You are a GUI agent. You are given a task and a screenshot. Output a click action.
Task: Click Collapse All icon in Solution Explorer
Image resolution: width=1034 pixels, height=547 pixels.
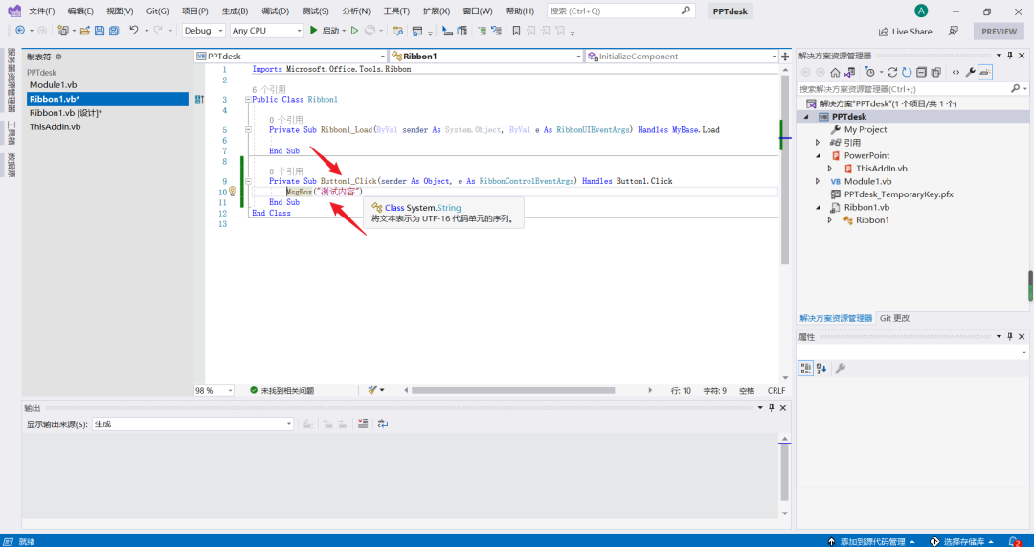click(x=921, y=72)
